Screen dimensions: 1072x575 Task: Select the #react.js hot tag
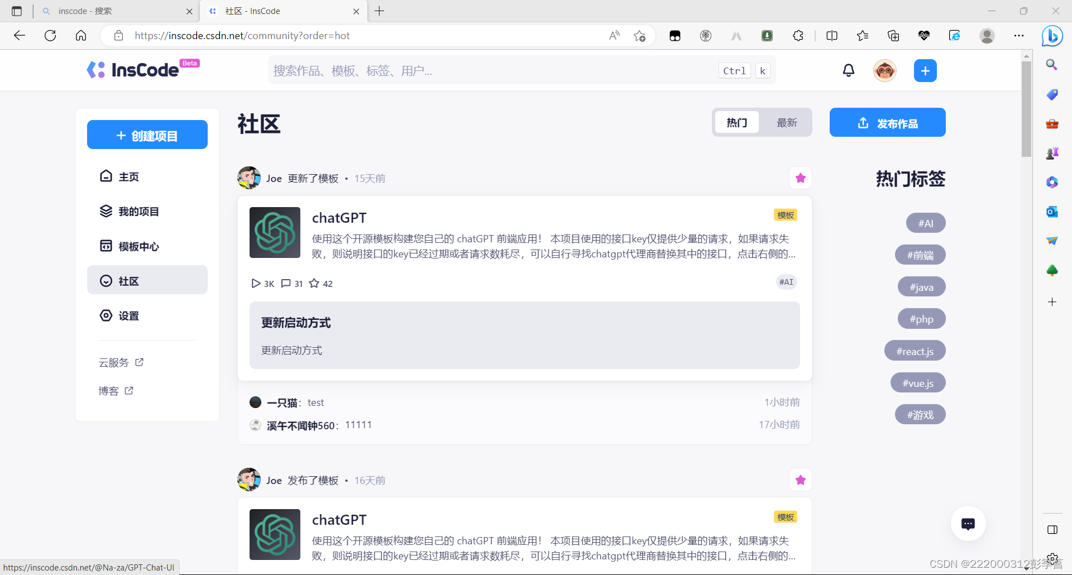[x=915, y=351]
